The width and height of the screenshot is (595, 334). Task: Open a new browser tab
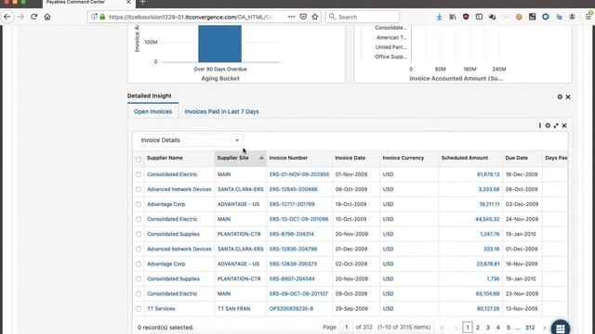click(142, 2)
